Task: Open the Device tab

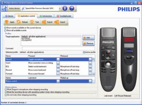Action: (x=9, y=16)
